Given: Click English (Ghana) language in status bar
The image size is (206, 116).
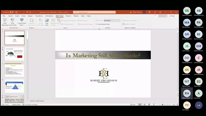Looking at the screenshot, I should point(16,105).
